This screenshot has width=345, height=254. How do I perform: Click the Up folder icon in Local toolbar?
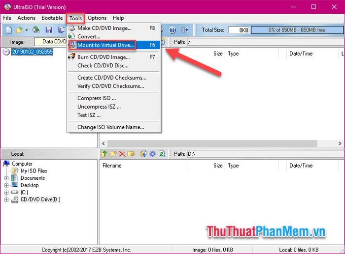(104, 154)
